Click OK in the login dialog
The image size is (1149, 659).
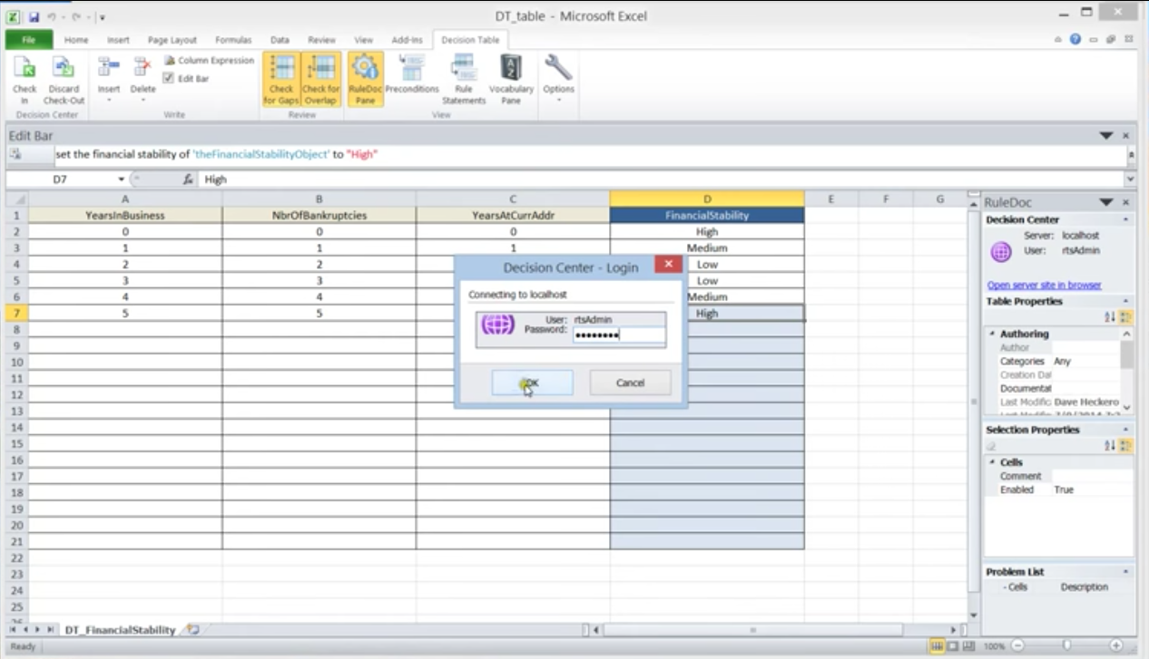pyautogui.click(x=532, y=383)
